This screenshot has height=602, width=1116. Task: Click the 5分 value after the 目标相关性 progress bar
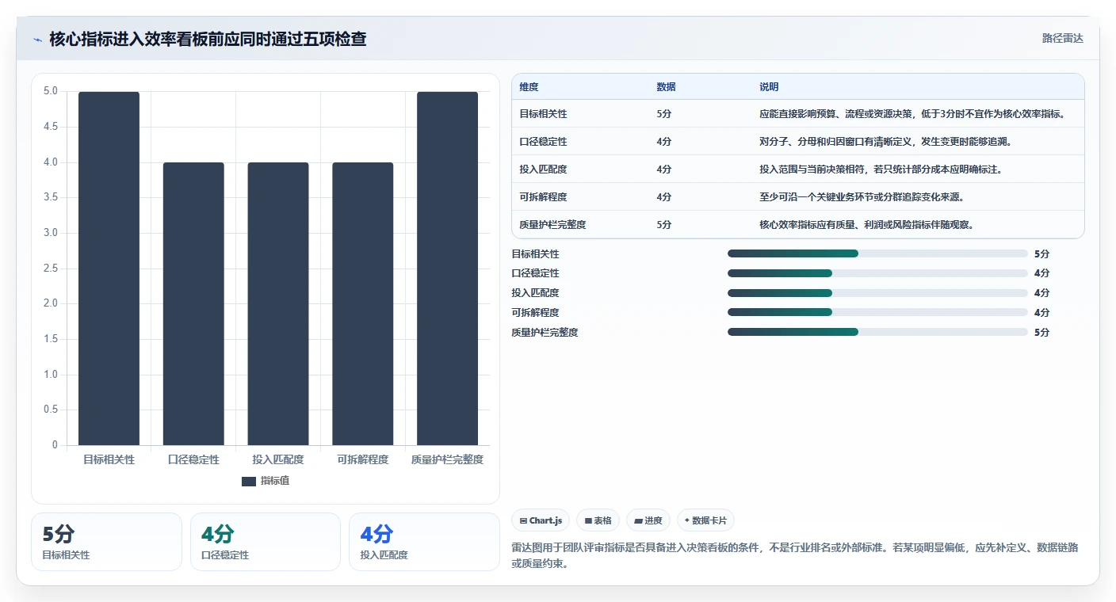point(1041,254)
